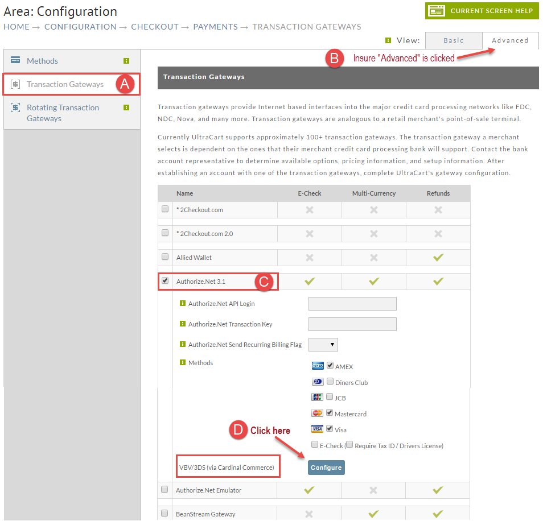Click the Visa card logo icon
543x521 pixels.
pos(317,429)
